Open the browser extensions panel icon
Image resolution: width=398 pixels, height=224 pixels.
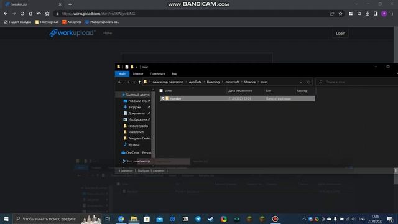coord(351,14)
